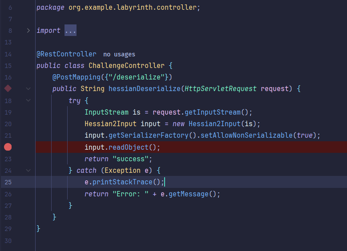
Task: Toggle the diamond method breakpoint for hessianDeserialize
Action: point(8,88)
